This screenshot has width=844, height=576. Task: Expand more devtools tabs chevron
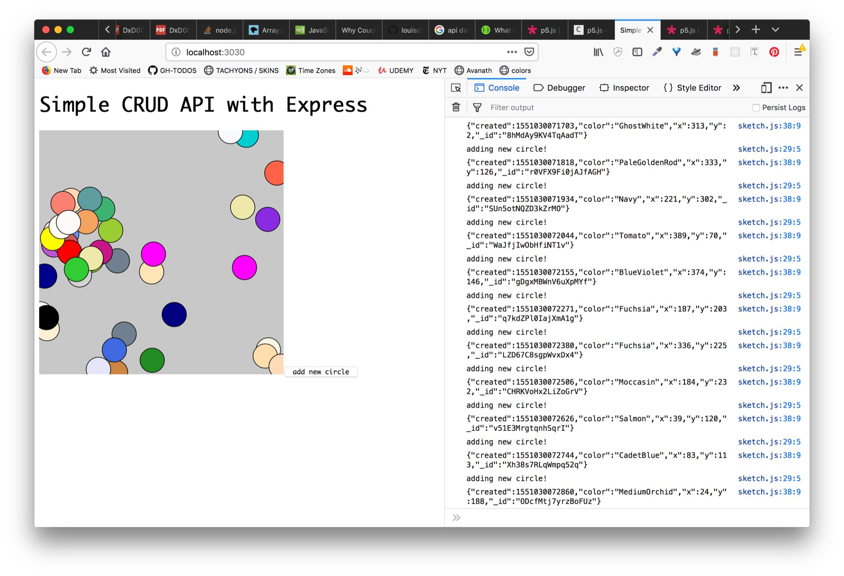coord(736,88)
